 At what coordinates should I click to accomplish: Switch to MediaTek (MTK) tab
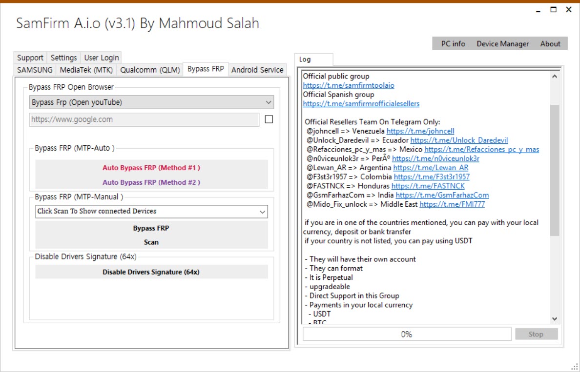point(86,70)
